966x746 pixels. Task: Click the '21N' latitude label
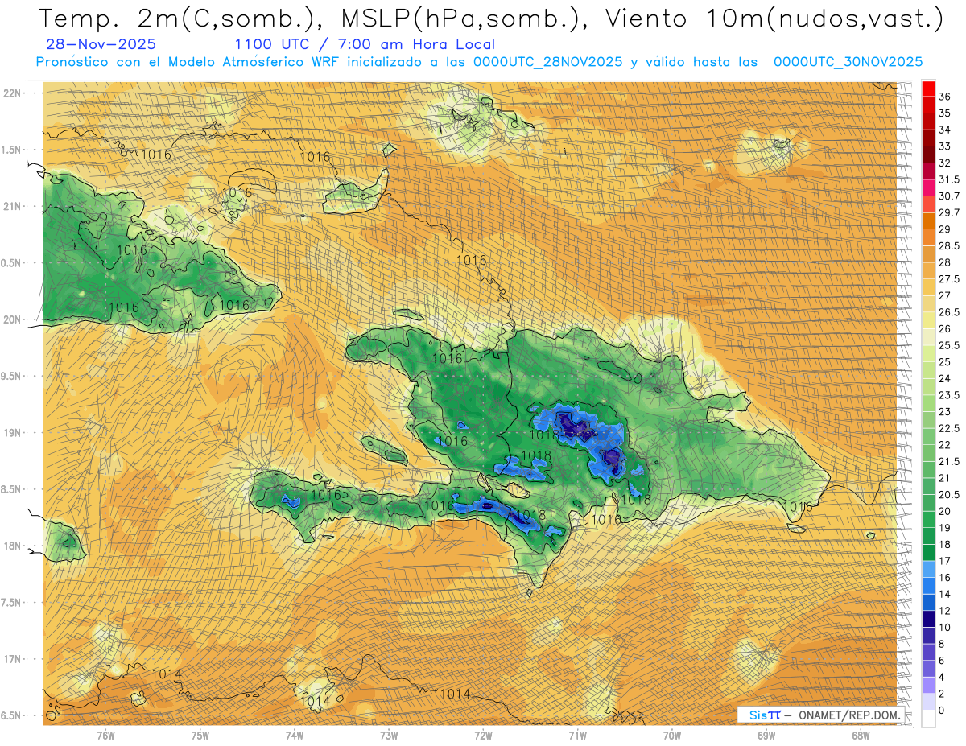click(13, 206)
